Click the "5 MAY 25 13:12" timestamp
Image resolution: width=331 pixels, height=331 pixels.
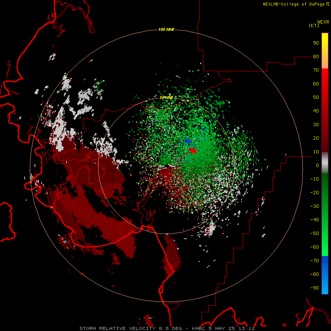coord(232,328)
